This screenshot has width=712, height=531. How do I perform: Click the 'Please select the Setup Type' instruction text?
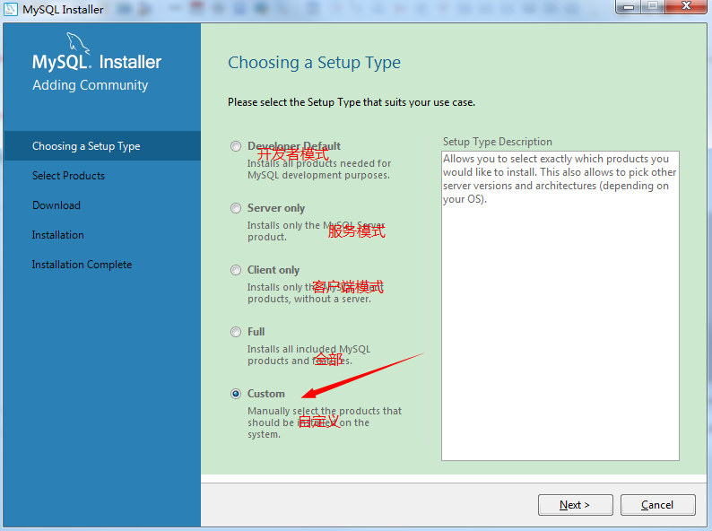[352, 102]
